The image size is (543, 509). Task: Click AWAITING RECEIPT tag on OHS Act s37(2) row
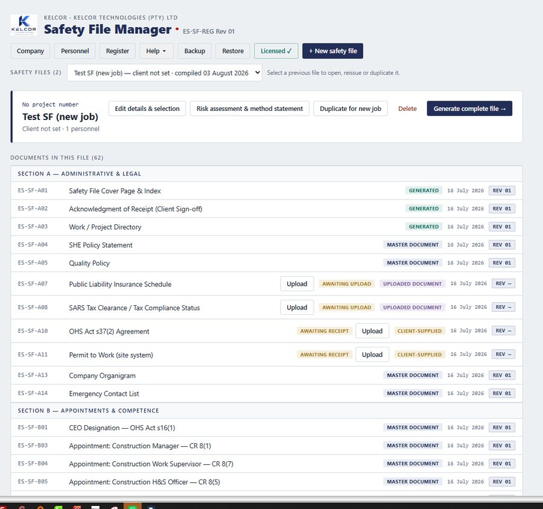tap(325, 330)
